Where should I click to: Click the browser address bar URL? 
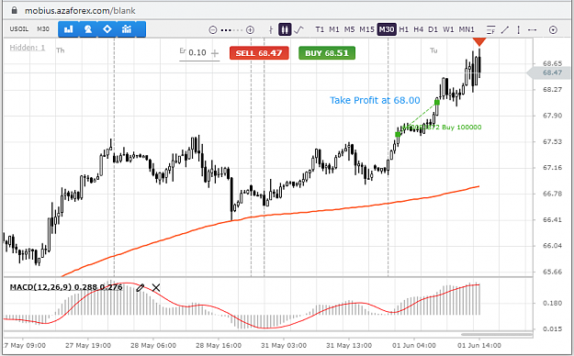(80, 11)
